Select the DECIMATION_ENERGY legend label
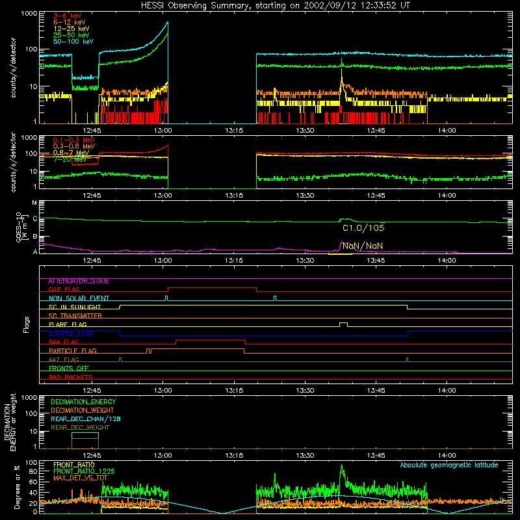520x520 pixels. pyautogui.click(x=83, y=402)
